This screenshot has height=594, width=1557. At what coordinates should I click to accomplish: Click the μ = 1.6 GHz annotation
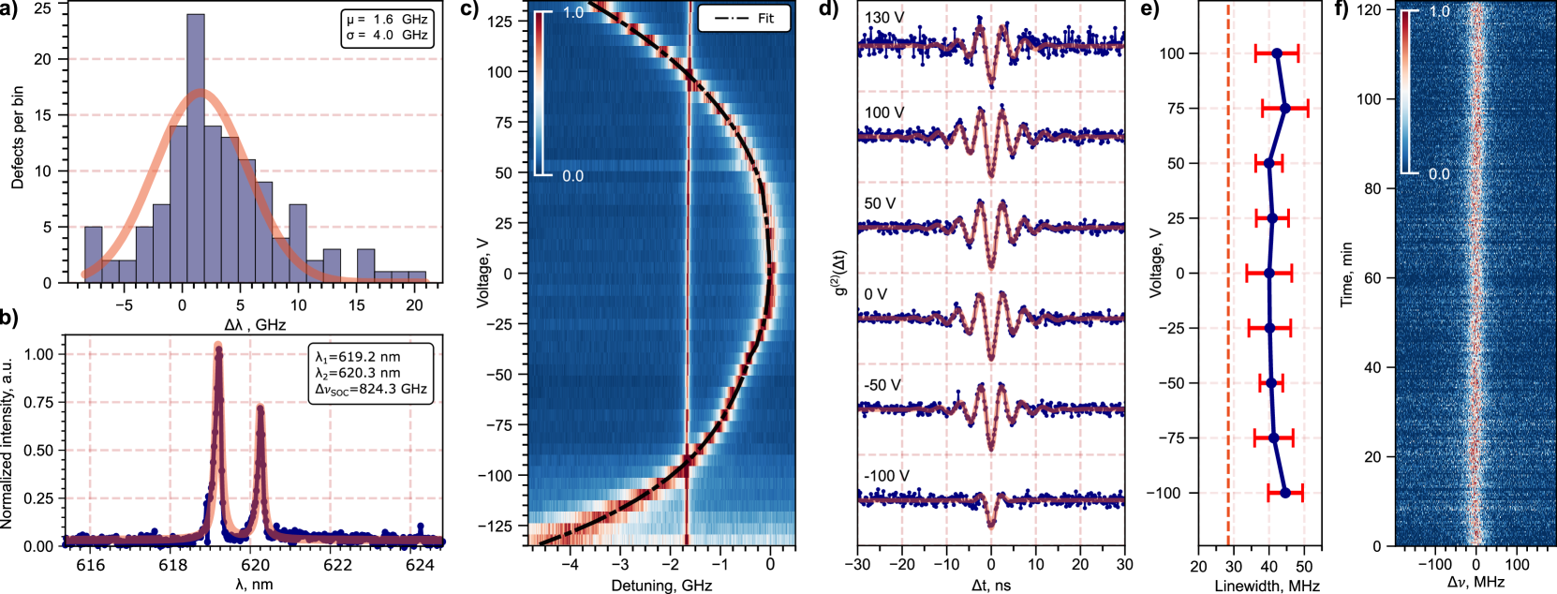tap(386, 19)
